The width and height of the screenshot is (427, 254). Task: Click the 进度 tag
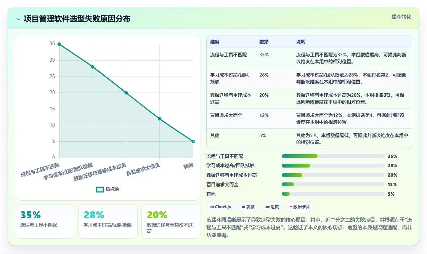point(272,207)
